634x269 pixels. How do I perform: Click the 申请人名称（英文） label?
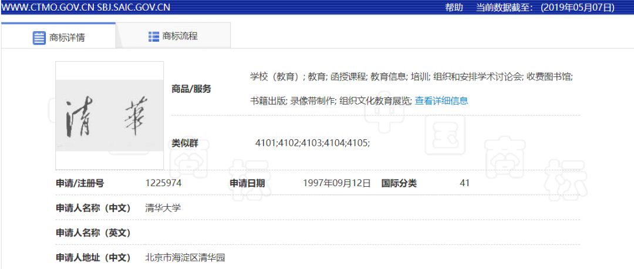[x=93, y=233]
